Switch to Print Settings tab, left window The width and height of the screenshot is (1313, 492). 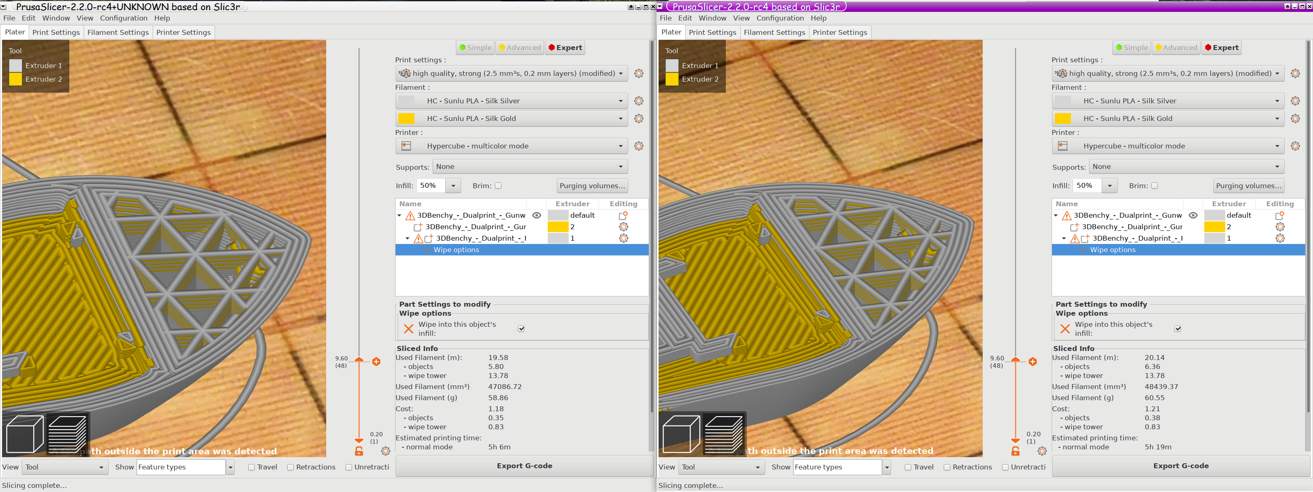pyautogui.click(x=56, y=32)
